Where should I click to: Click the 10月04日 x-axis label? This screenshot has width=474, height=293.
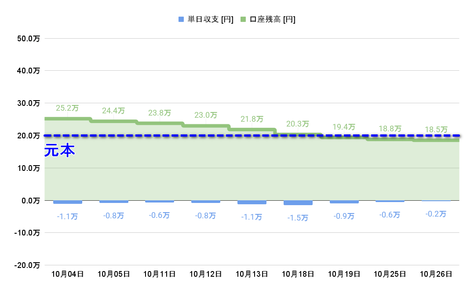tap(68, 274)
